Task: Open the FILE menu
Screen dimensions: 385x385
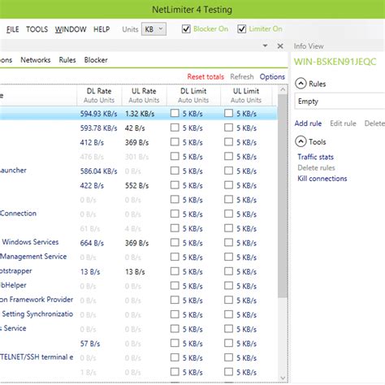Action: point(13,29)
